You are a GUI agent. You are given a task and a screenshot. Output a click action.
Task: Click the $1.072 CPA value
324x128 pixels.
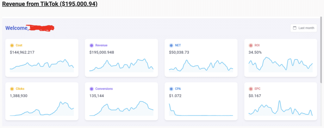[x=175, y=96]
